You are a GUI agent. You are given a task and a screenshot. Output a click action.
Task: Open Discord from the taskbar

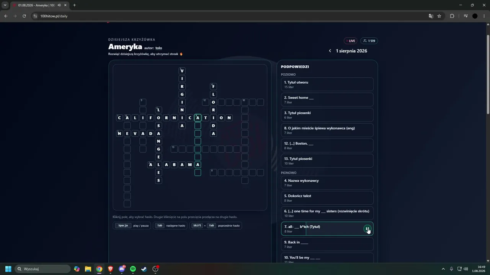[x=122, y=269]
